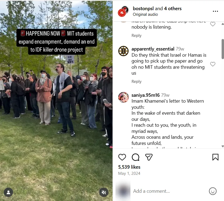This screenshot has width=224, height=201.
Task: Show tagged people on video
Action: tap(9, 192)
